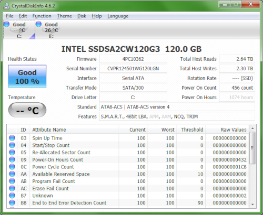Click the status orb for Power Cycle Count
263x215 pixels.
point(12,167)
